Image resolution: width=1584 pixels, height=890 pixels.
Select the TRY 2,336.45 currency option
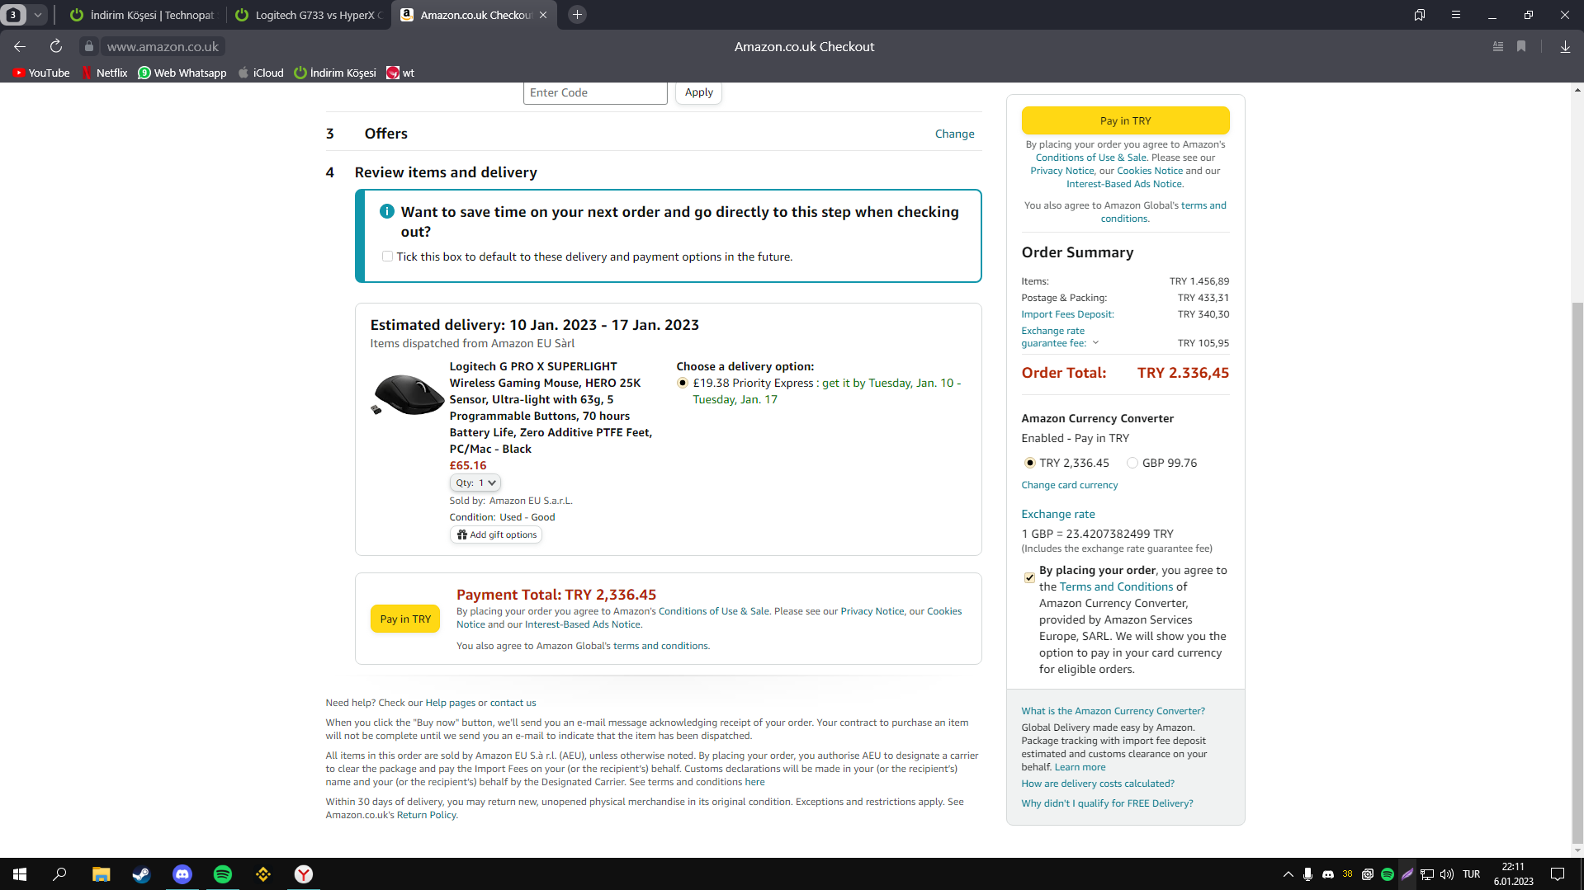coord(1029,463)
